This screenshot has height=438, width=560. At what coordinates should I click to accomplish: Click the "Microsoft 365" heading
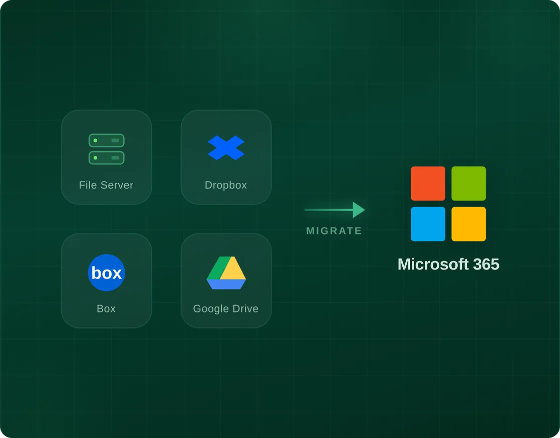click(x=448, y=264)
